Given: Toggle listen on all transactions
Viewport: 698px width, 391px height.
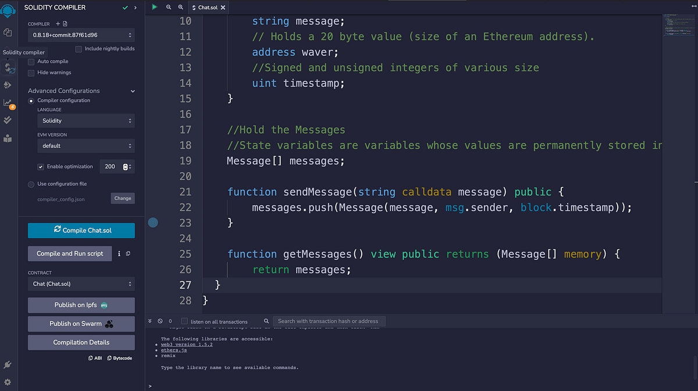Looking at the screenshot, I should pyautogui.click(x=184, y=321).
